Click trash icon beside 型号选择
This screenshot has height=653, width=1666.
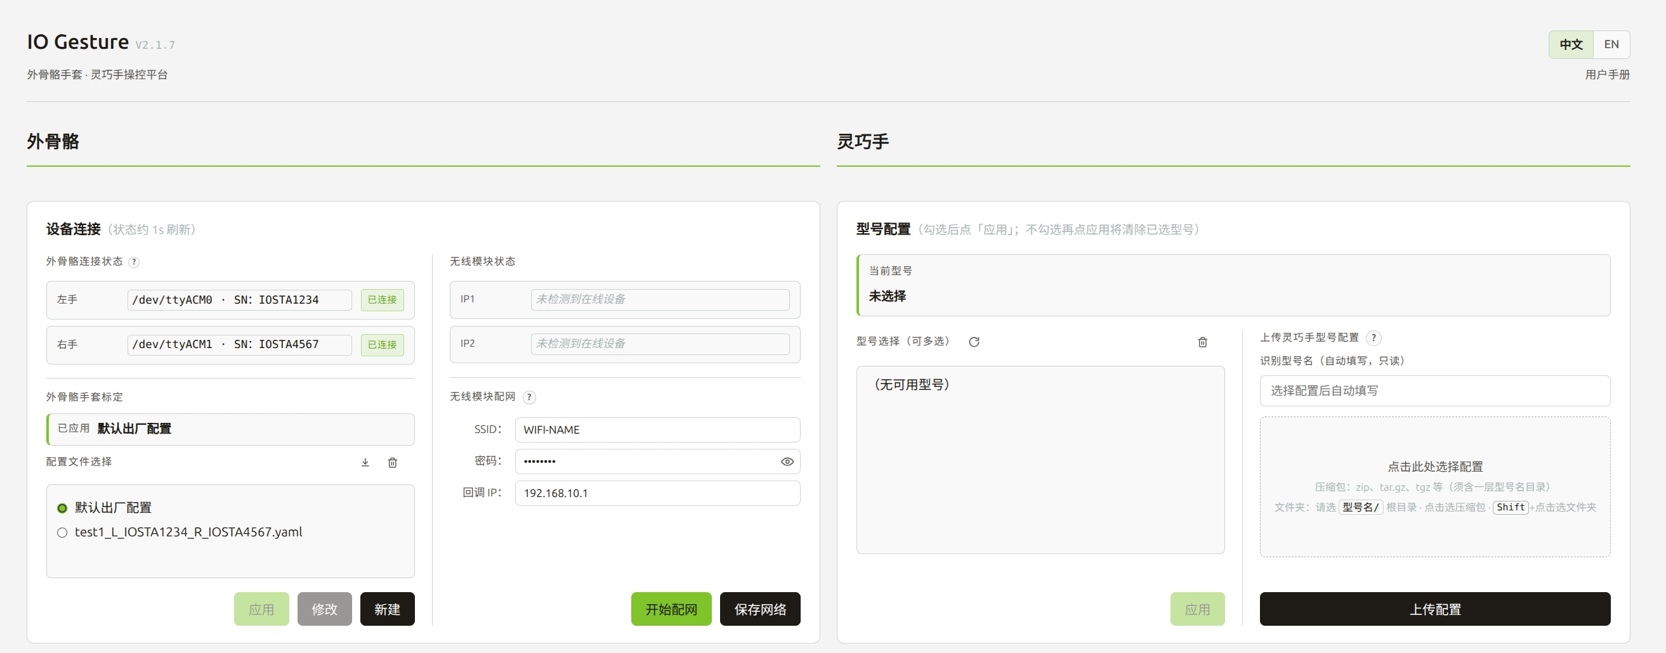tap(1202, 342)
